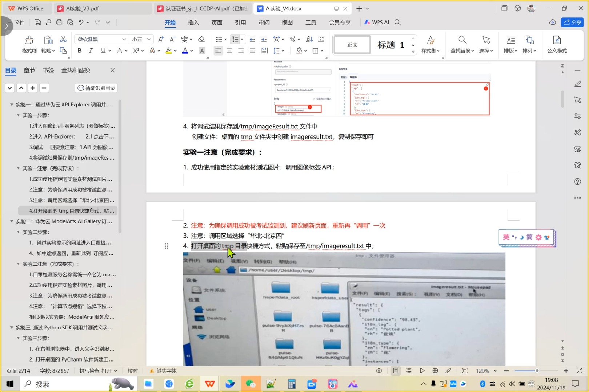Open a new document tab with plus

coord(359,8)
